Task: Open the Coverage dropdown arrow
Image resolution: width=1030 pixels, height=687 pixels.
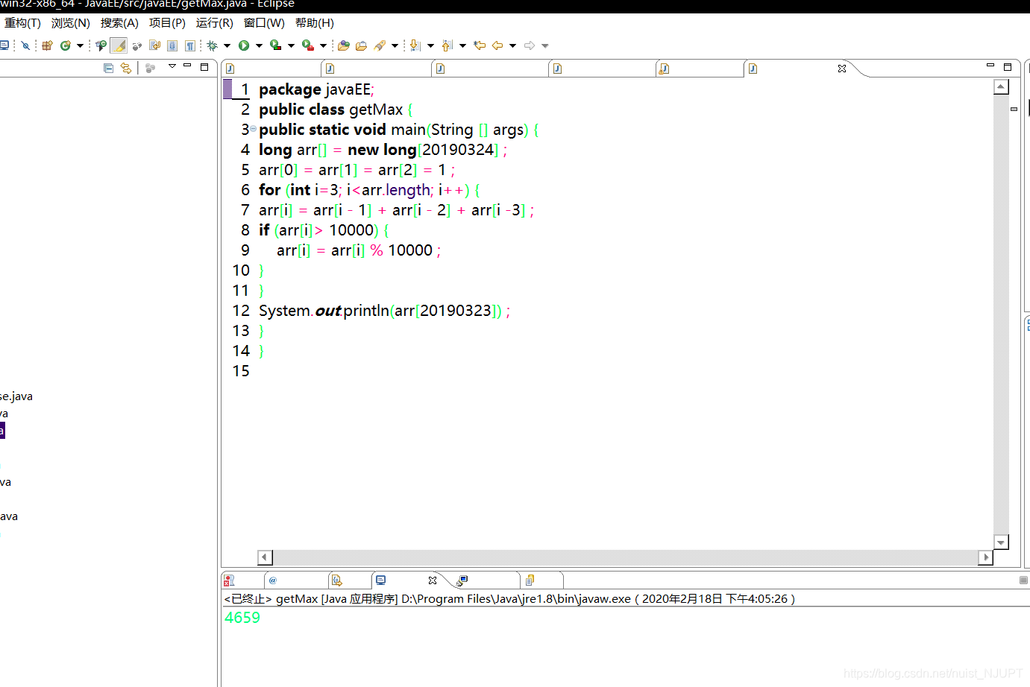Action: point(291,45)
